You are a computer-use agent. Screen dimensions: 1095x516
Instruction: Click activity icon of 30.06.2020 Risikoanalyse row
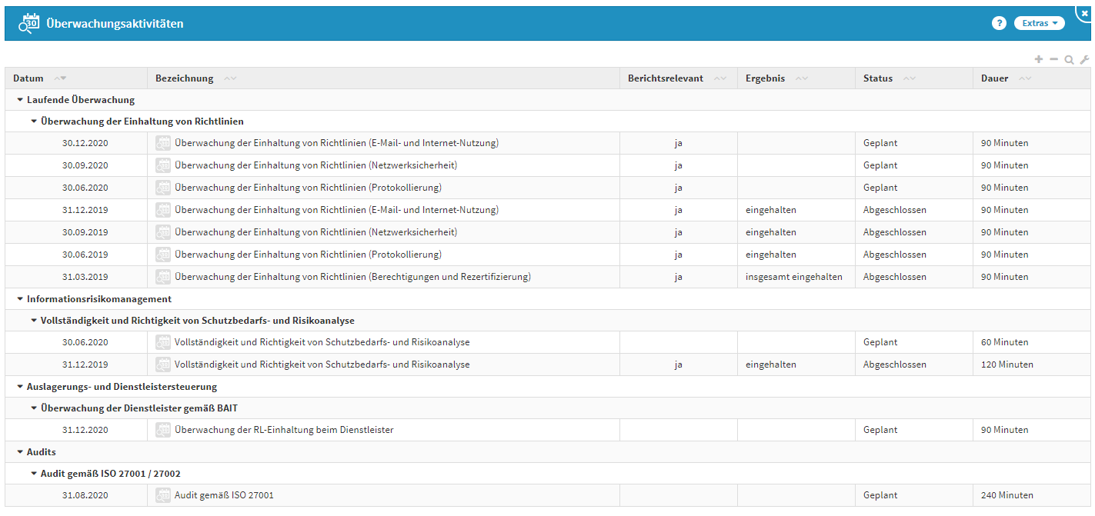(x=163, y=342)
